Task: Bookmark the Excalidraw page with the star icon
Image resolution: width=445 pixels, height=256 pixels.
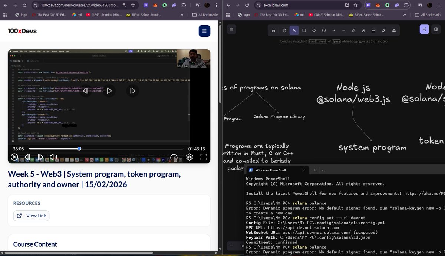Action: pyautogui.click(x=356, y=6)
